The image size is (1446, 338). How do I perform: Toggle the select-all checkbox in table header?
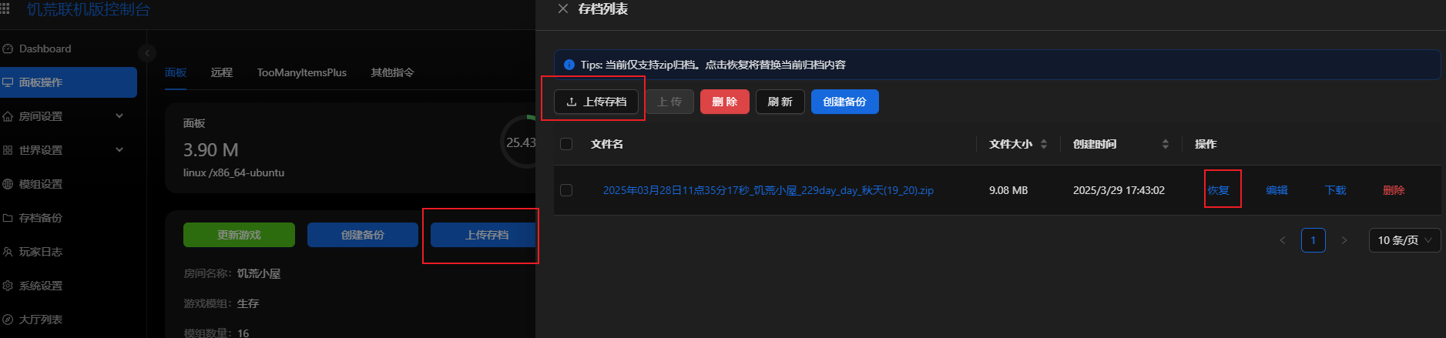[566, 144]
